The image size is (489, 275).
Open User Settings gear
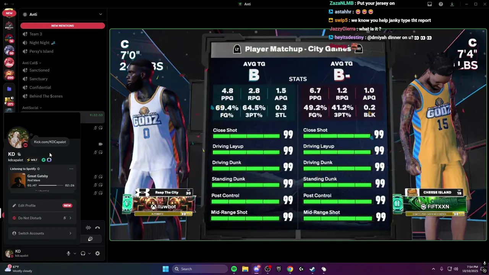[x=97, y=253]
